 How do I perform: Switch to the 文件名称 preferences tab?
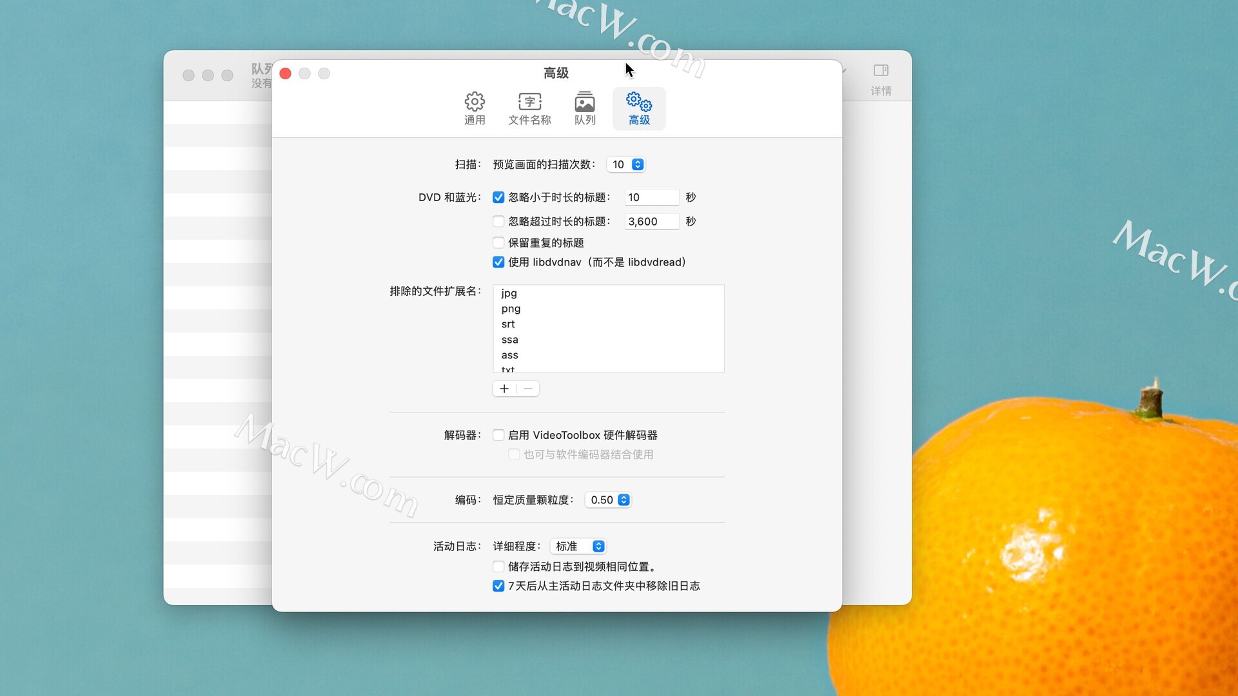click(529, 108)
